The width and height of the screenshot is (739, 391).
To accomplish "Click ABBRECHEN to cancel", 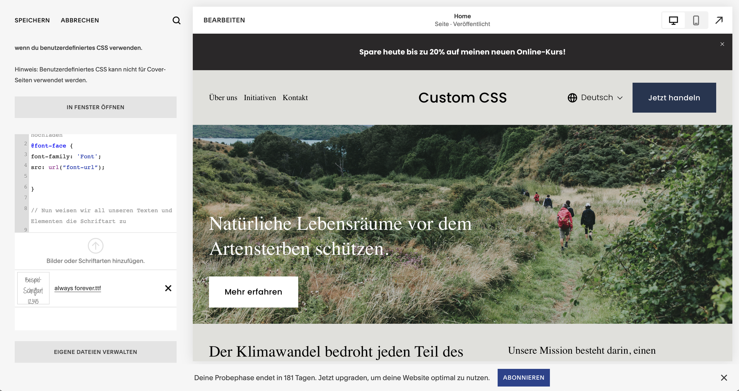I will coord(80,20).
